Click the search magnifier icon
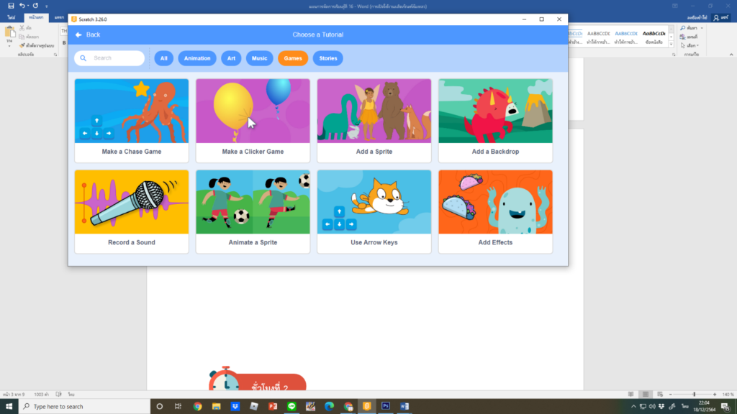737x414 pixels. coord(83,58)
